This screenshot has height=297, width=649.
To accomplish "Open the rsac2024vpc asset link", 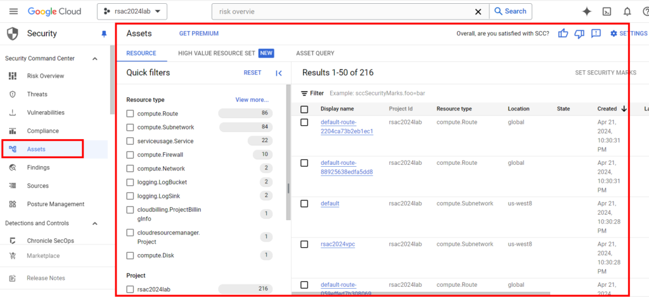I will click(x=338, y=244).
